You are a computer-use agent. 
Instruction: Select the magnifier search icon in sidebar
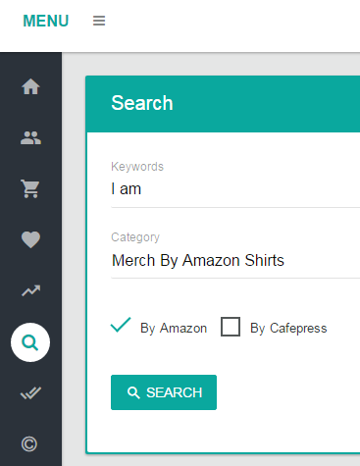(x=30, y=342)
